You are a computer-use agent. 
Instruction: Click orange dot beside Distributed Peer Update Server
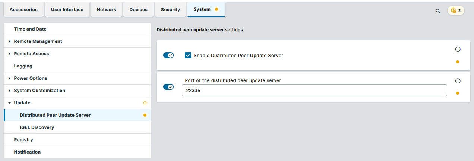pos(145,115)
